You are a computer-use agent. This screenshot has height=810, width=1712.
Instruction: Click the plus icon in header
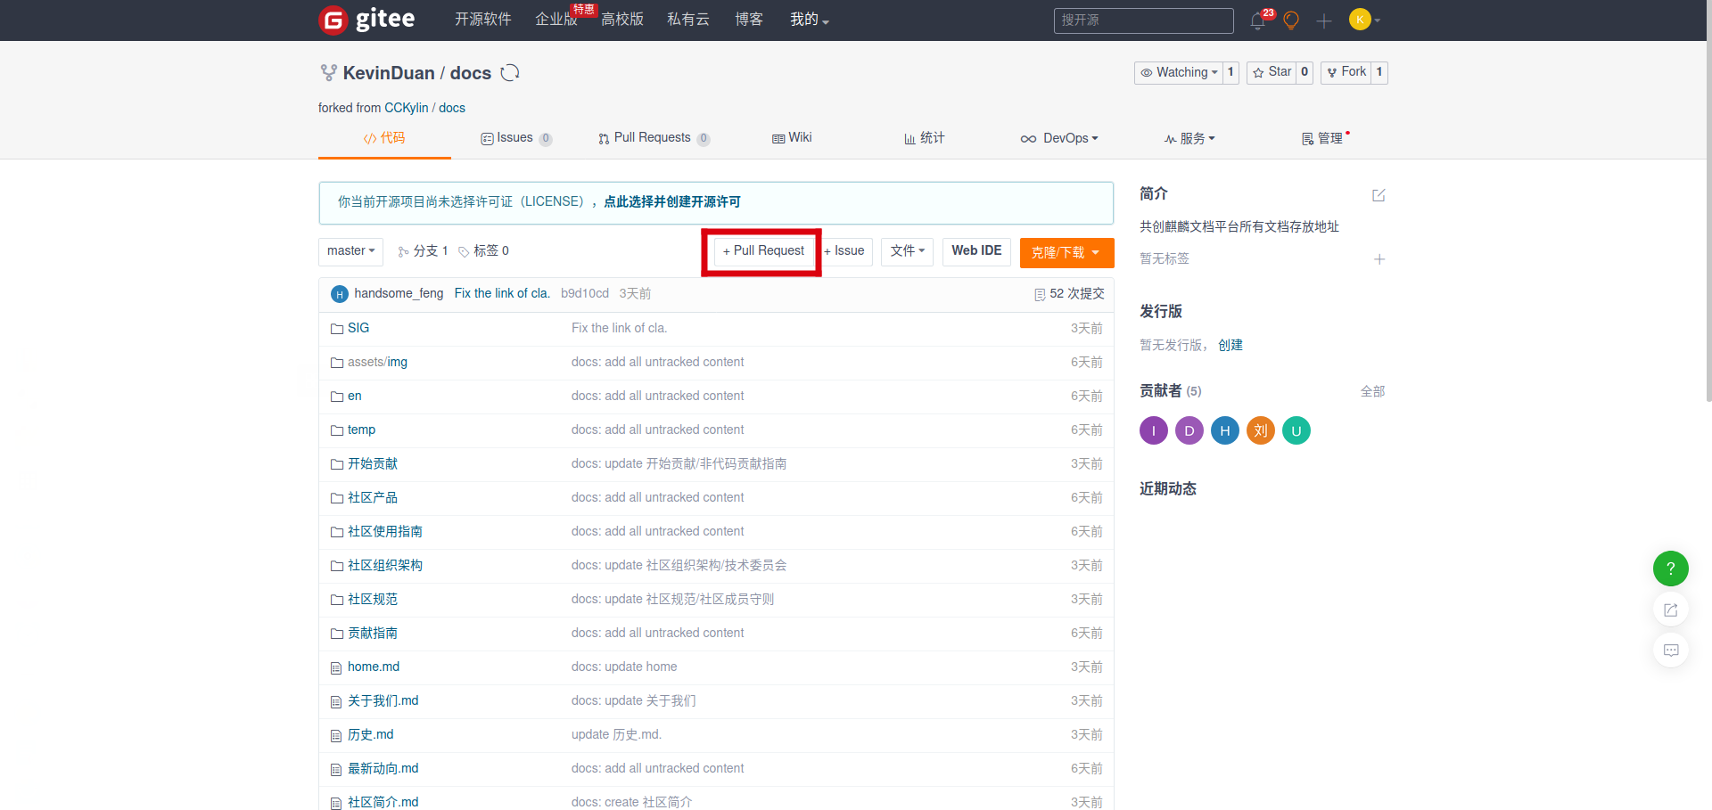(1324, 20)
